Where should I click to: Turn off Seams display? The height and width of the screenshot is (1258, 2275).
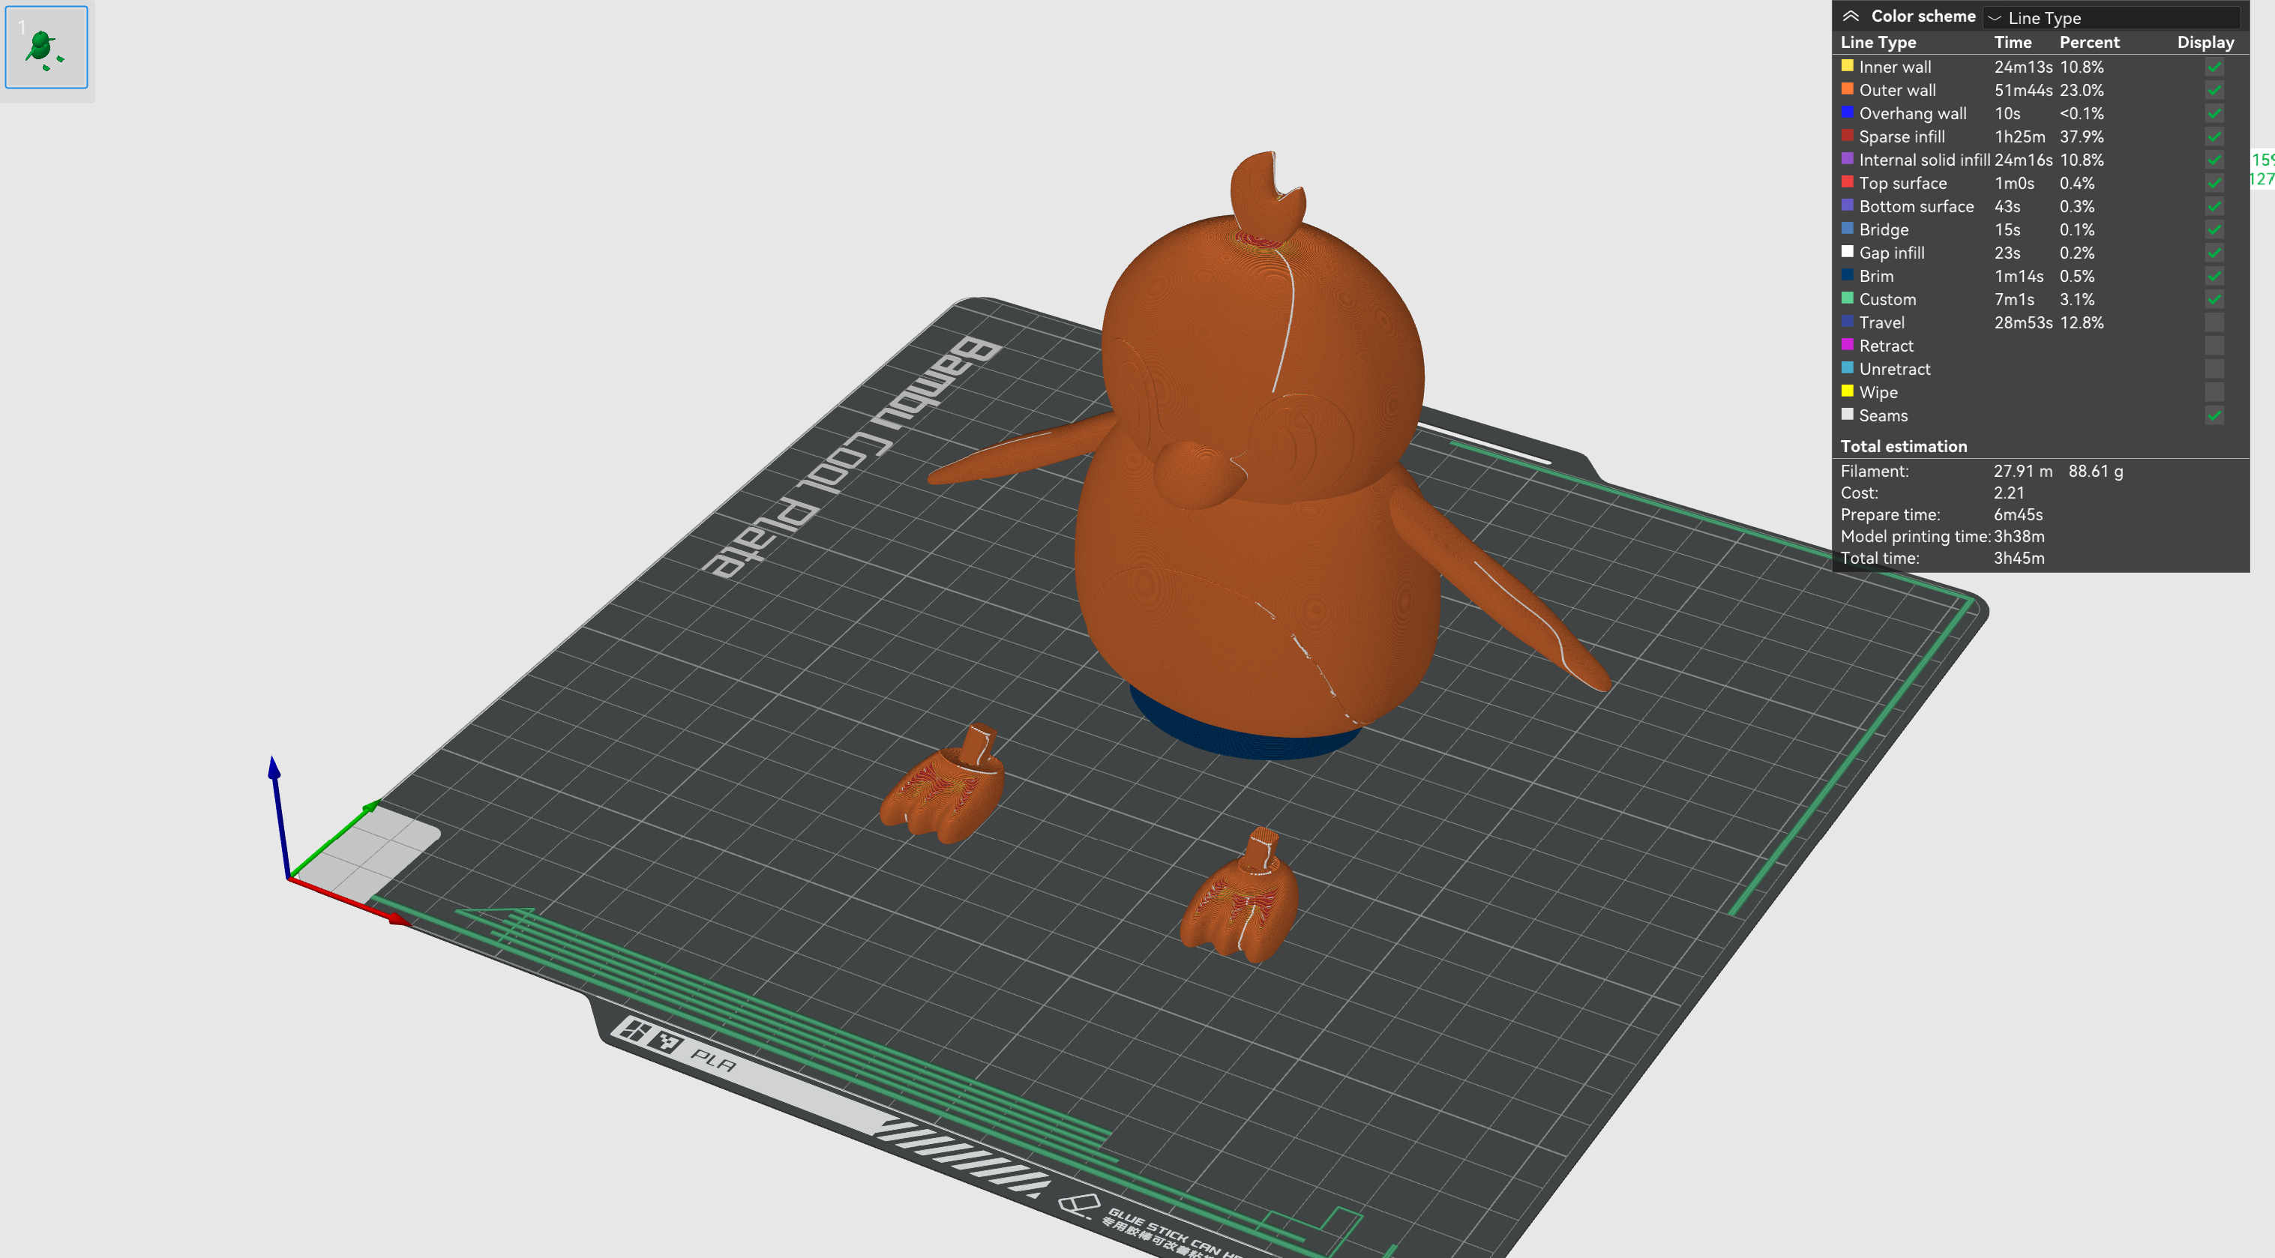(2214, 416)
